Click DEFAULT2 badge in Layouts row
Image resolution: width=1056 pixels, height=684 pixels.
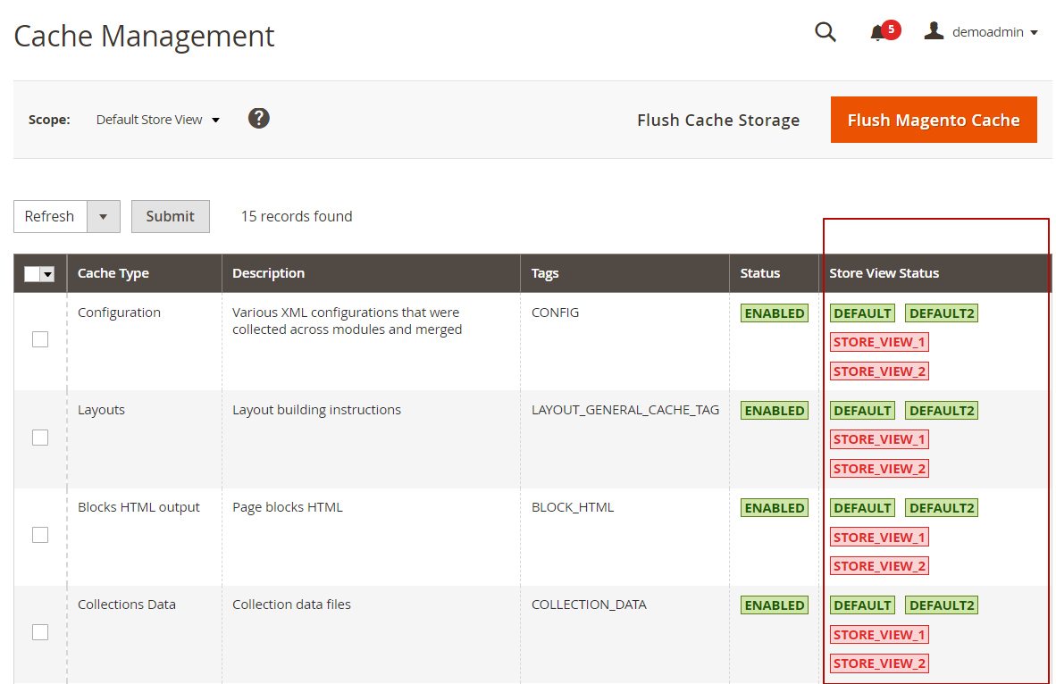click(942, 411)
